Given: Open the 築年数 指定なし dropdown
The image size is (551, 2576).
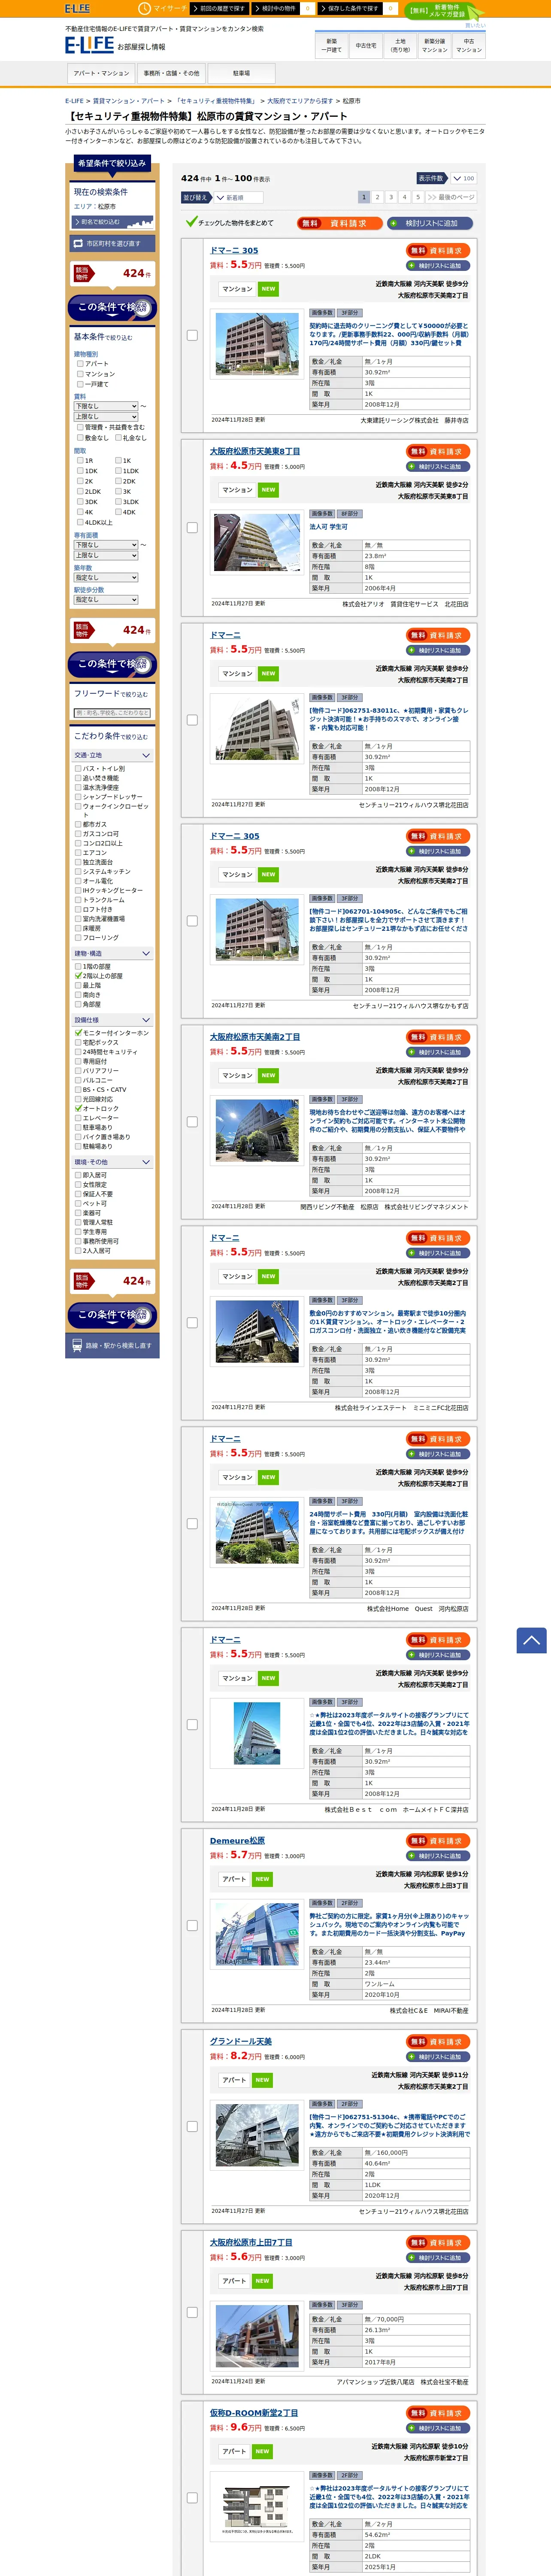Looking at the screenshot, I should coord(106,577).
